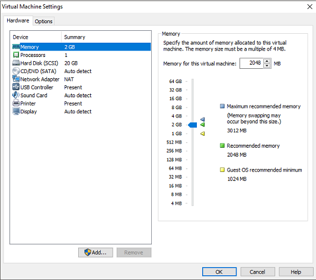The image size is (316, 280).
Task: Select the Memory device icon
Action: pos(16,47)
